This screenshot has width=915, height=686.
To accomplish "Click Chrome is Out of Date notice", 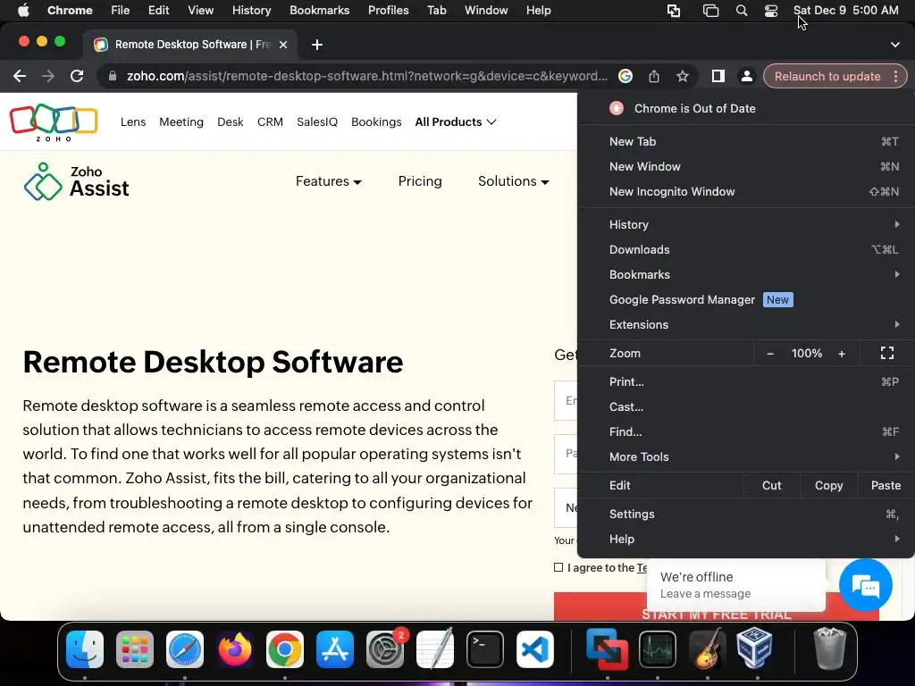I will pos(746,108).
